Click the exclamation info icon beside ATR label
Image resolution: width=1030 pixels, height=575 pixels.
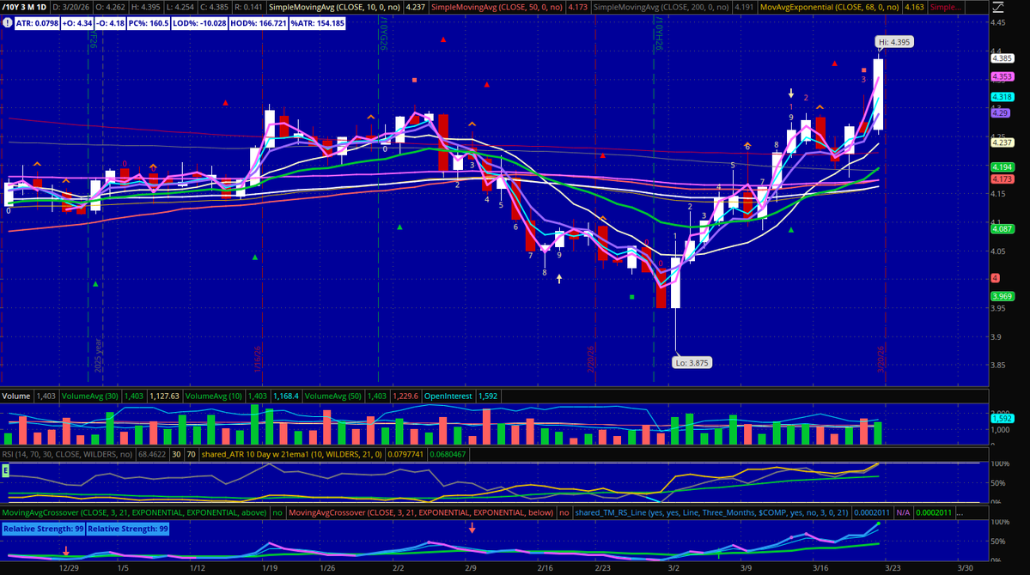tap(7, 23)
